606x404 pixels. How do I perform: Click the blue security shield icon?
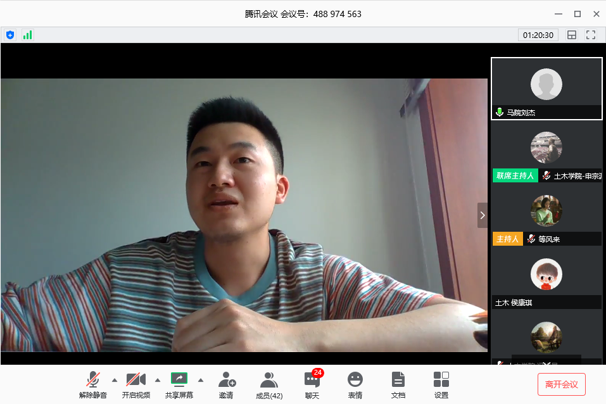pyautogui.click(x=10, y=35)
